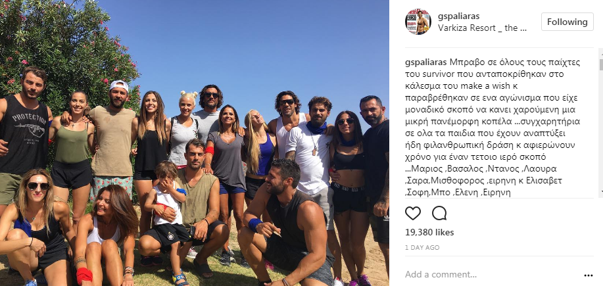Open the Varkiza Resort location link

coord(482,28)
